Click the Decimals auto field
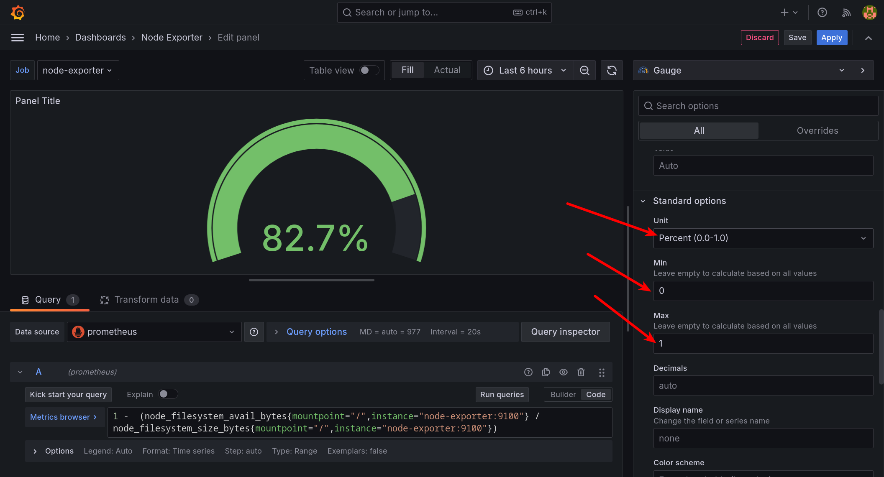 coord(763,385)
